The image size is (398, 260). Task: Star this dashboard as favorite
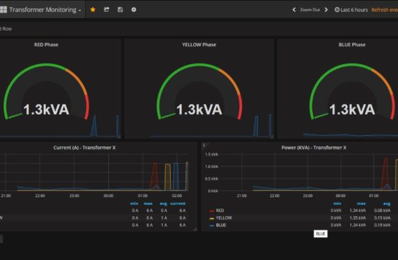93,10
